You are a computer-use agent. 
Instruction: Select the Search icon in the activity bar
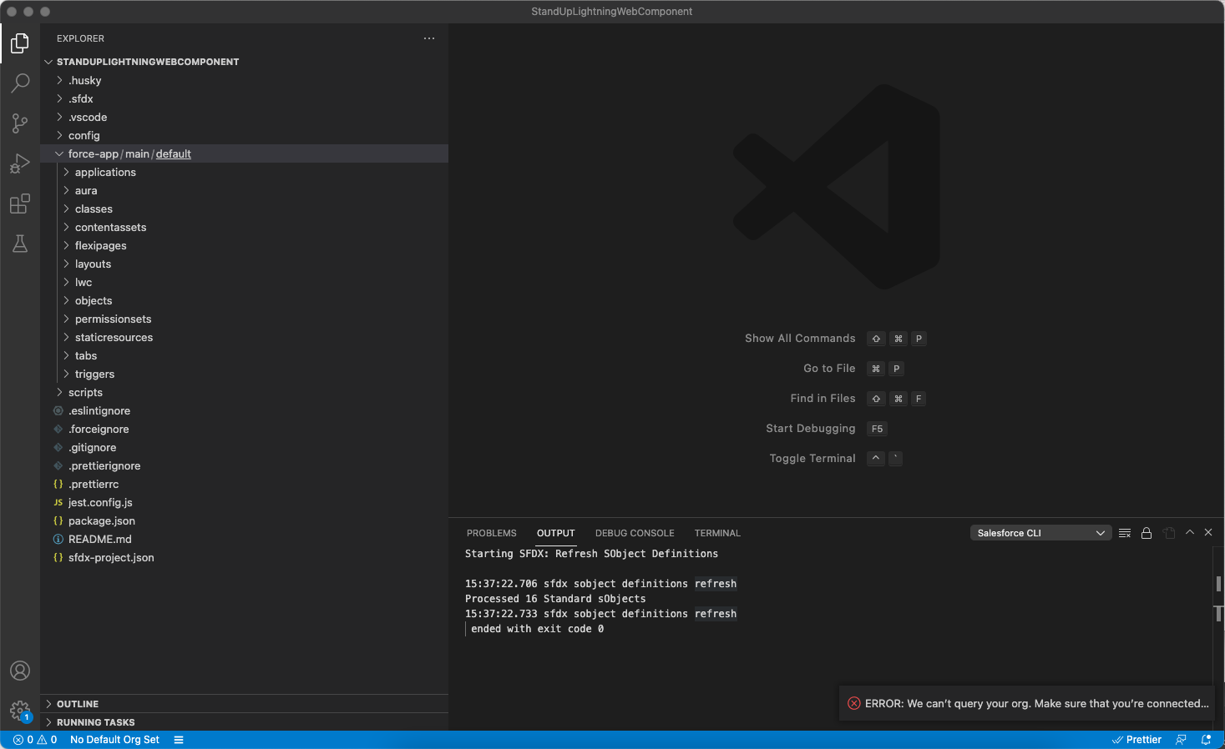click(19, 83)
